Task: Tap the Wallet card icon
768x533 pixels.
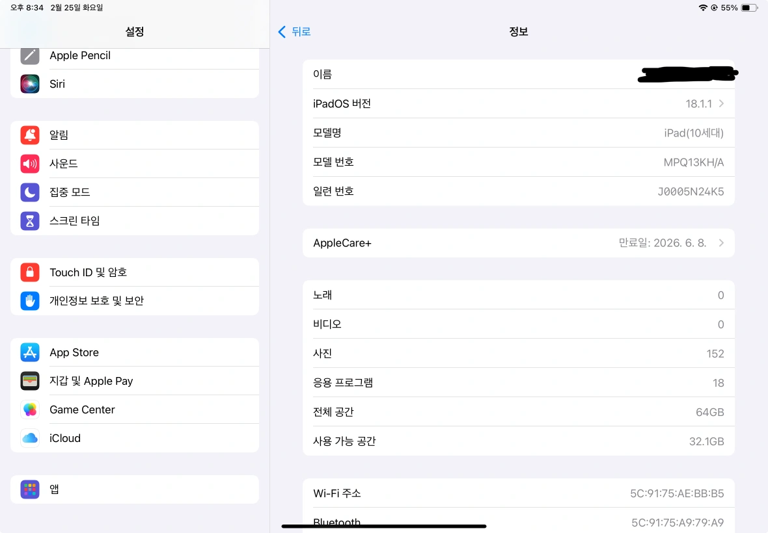Action: pyautogui.click(x=30, y=381)
